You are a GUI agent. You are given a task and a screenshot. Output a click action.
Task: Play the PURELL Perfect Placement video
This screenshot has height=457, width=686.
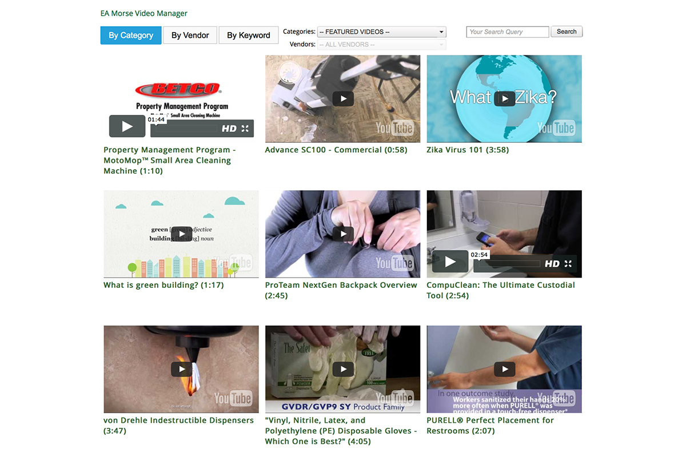pos(505,369)
